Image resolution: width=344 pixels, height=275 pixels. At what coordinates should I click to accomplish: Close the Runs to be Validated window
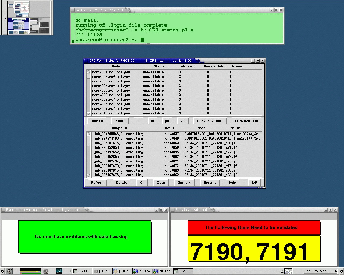click(x=335, y=210)
